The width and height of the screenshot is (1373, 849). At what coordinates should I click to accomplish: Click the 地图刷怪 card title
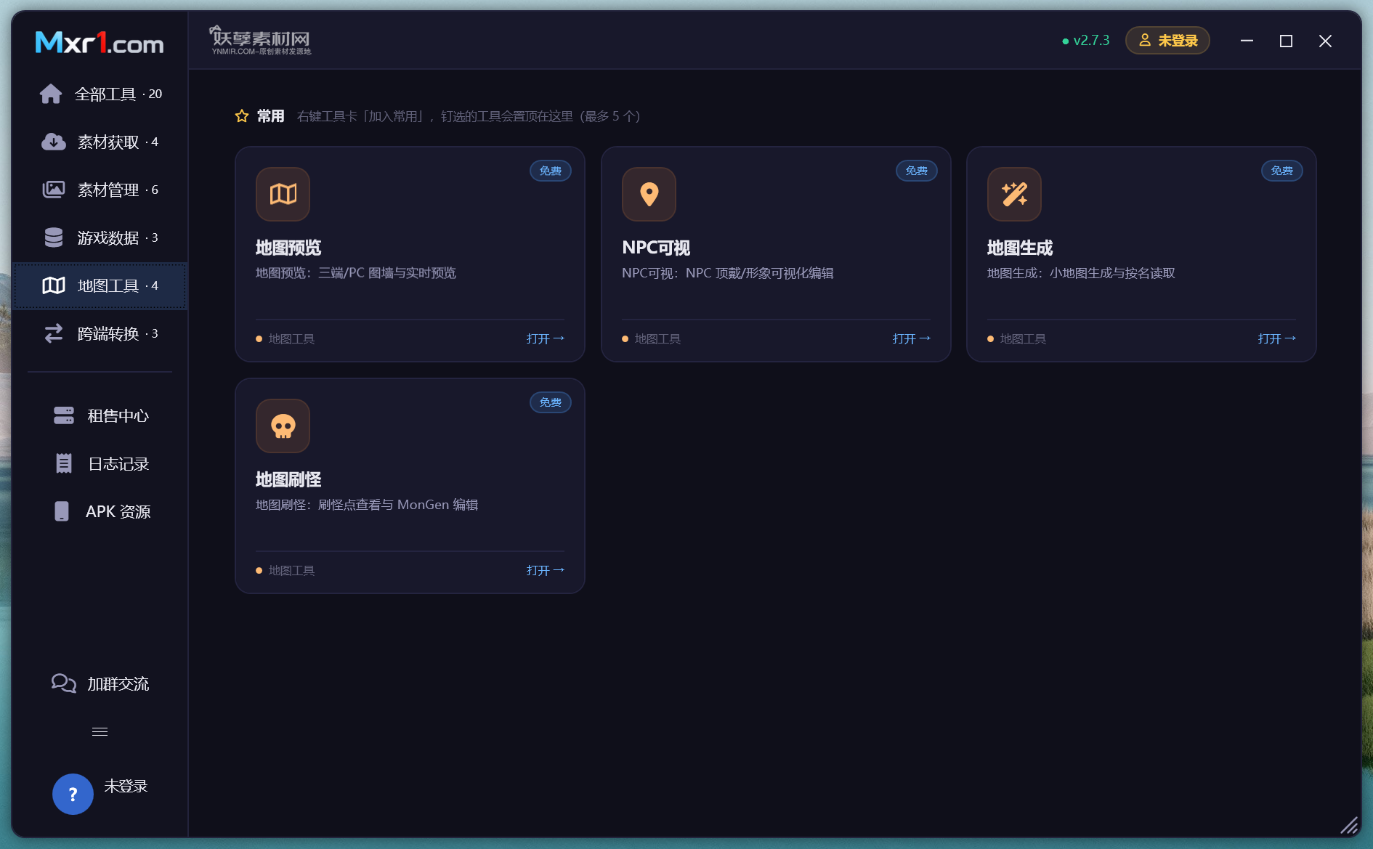tap(288, 479)
